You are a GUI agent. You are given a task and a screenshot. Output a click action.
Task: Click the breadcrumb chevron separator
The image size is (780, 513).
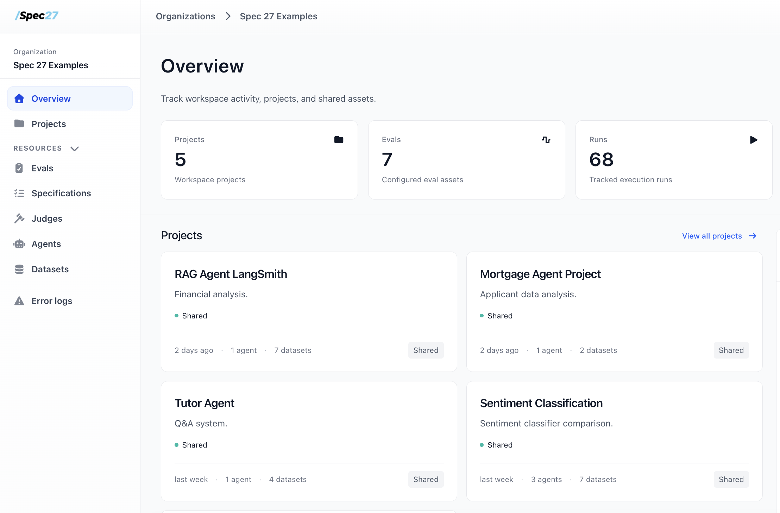228,16
